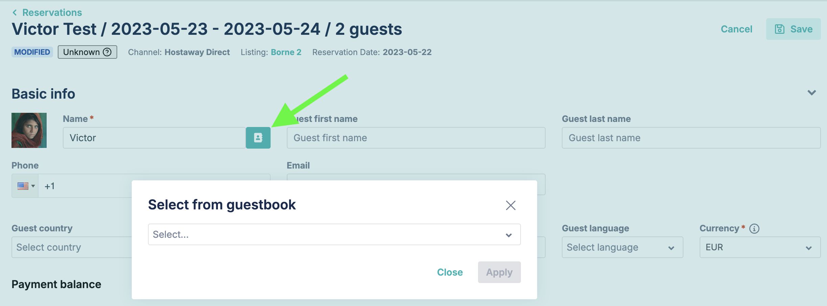Screen dimensions: 827x306
Task: Open the EUR currency dropdown
Action: (760, 247)
